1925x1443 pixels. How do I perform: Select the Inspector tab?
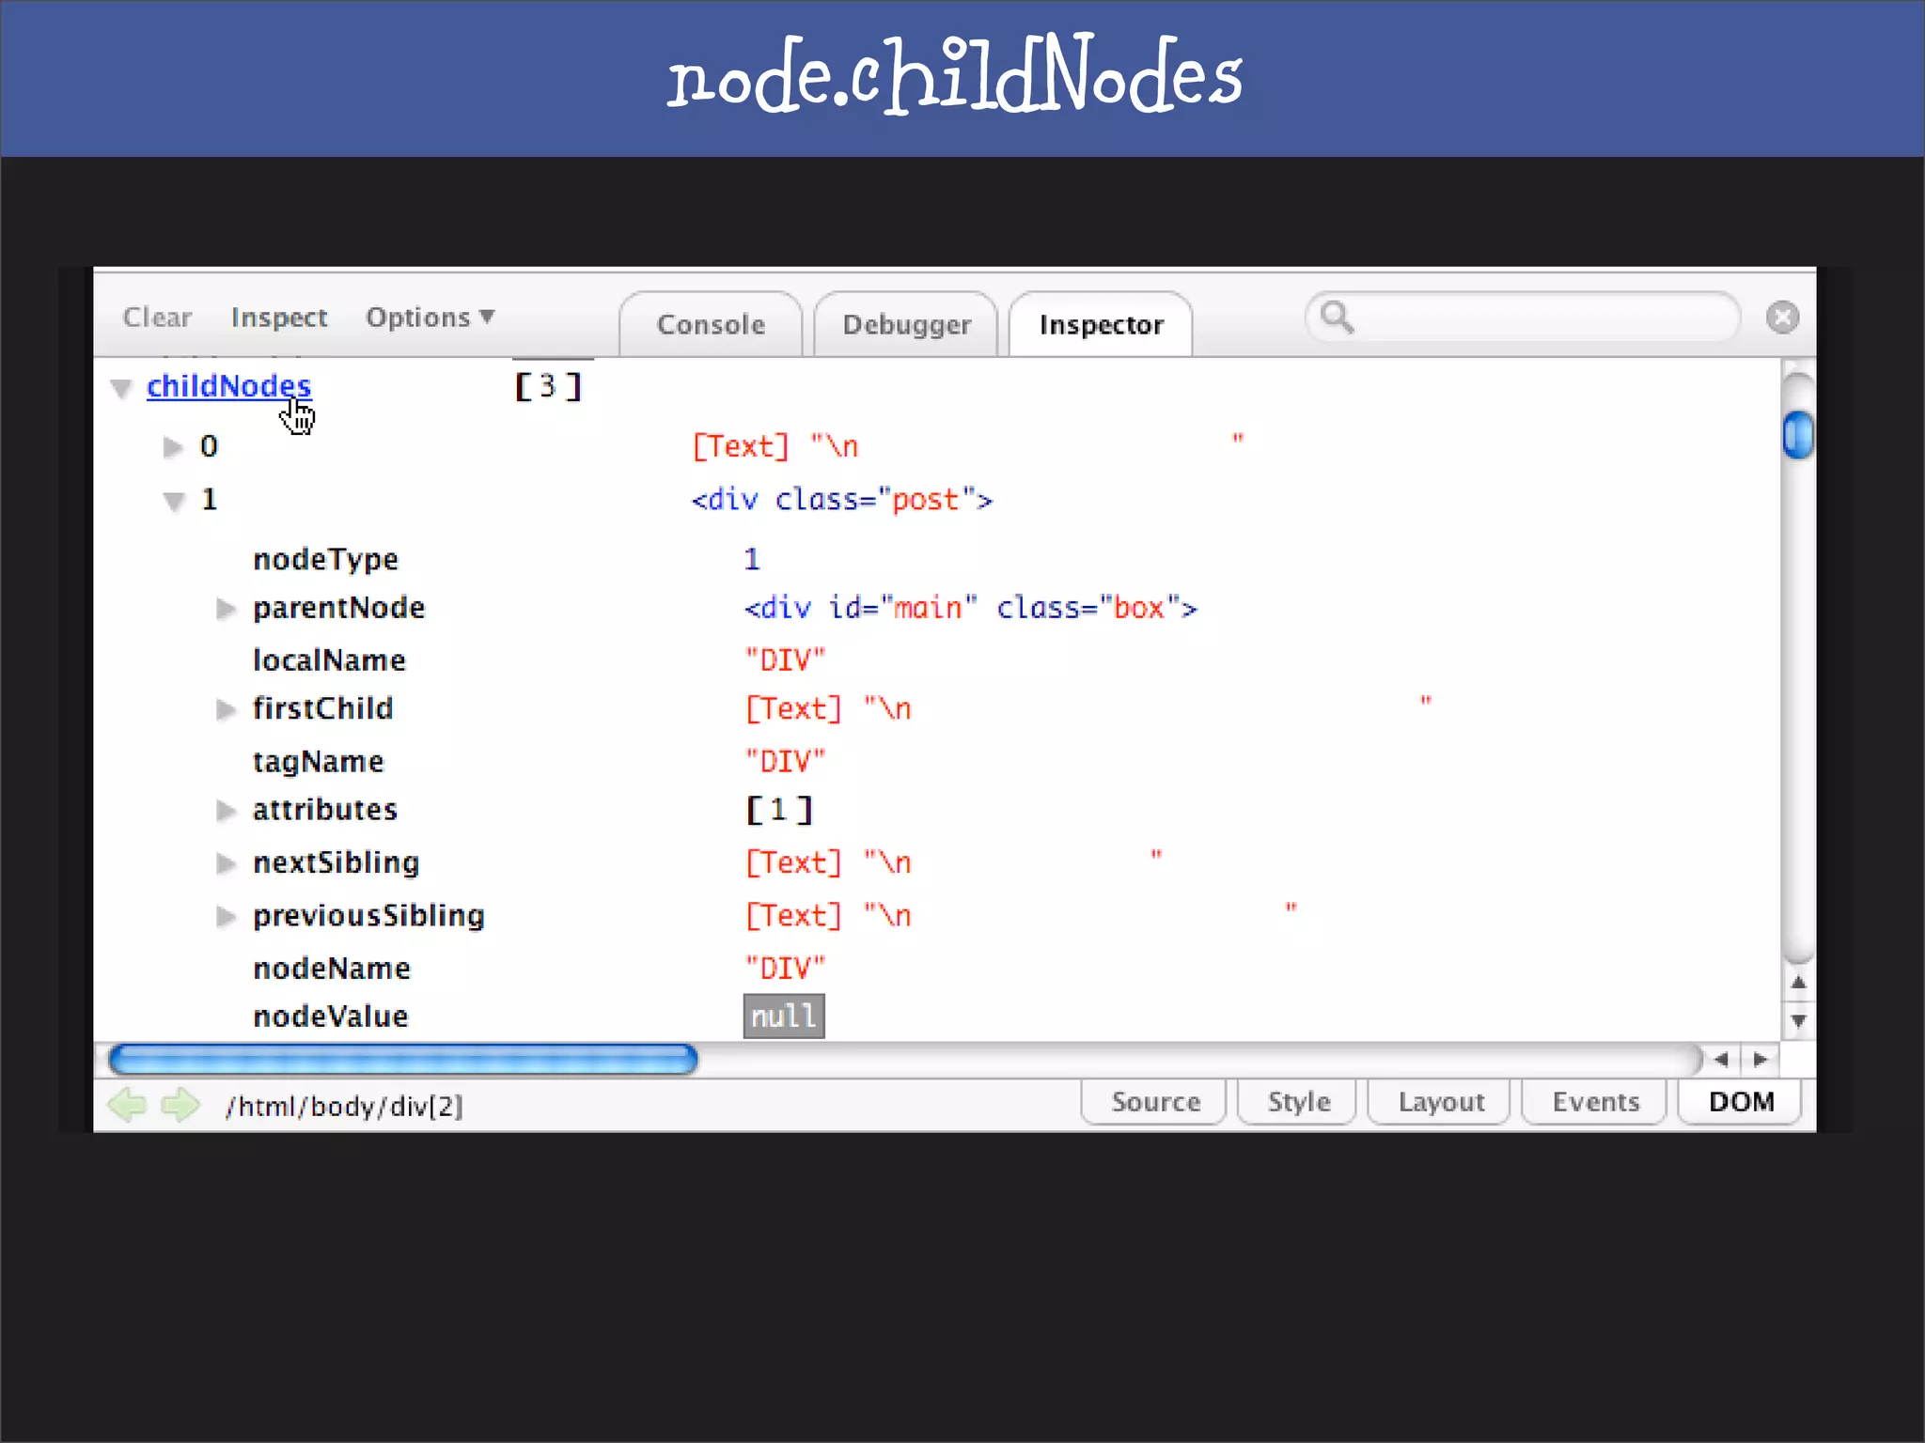click(x=1101, y=324)
